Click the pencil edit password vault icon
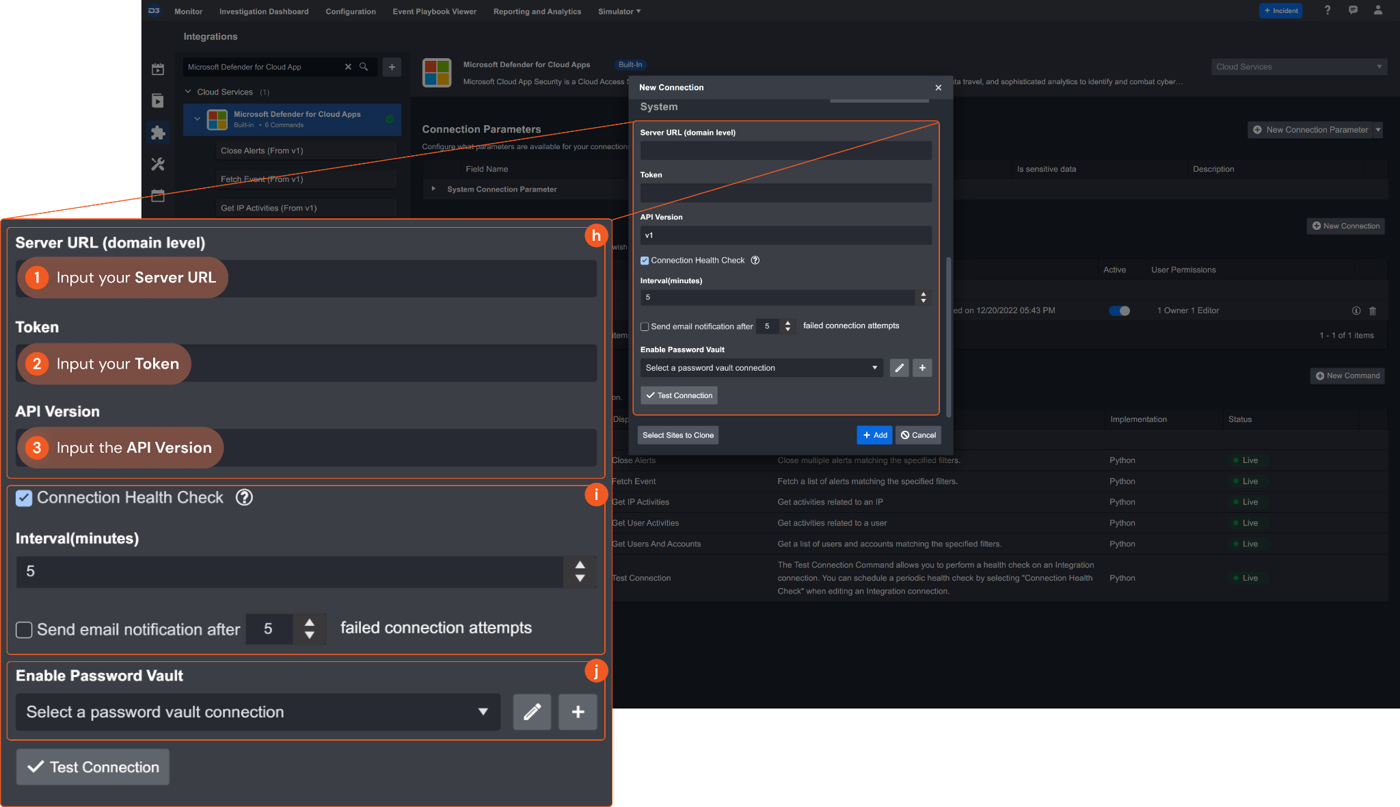 [x=899, y=368]
